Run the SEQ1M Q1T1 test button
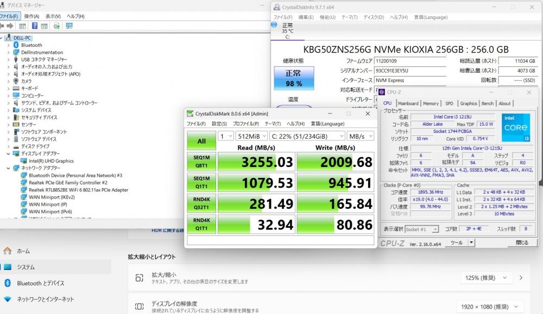This screenshot has height=314, width=543. click(201, 182)
